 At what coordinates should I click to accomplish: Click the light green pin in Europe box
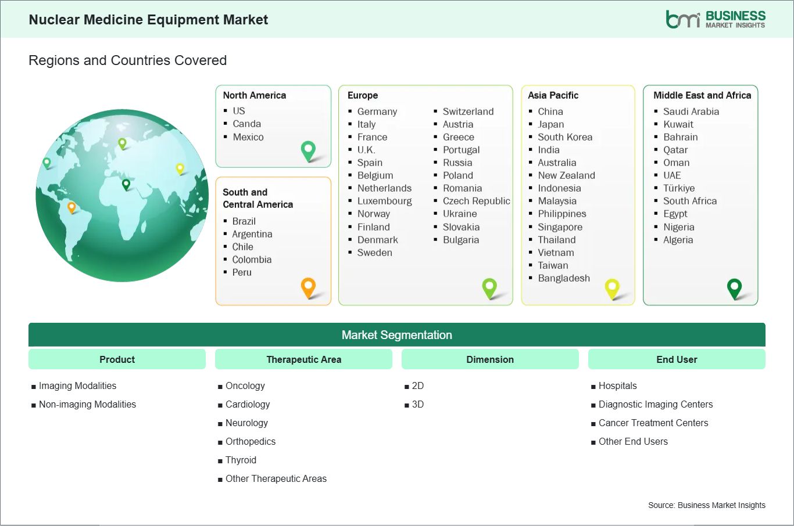tap(489, 287)
